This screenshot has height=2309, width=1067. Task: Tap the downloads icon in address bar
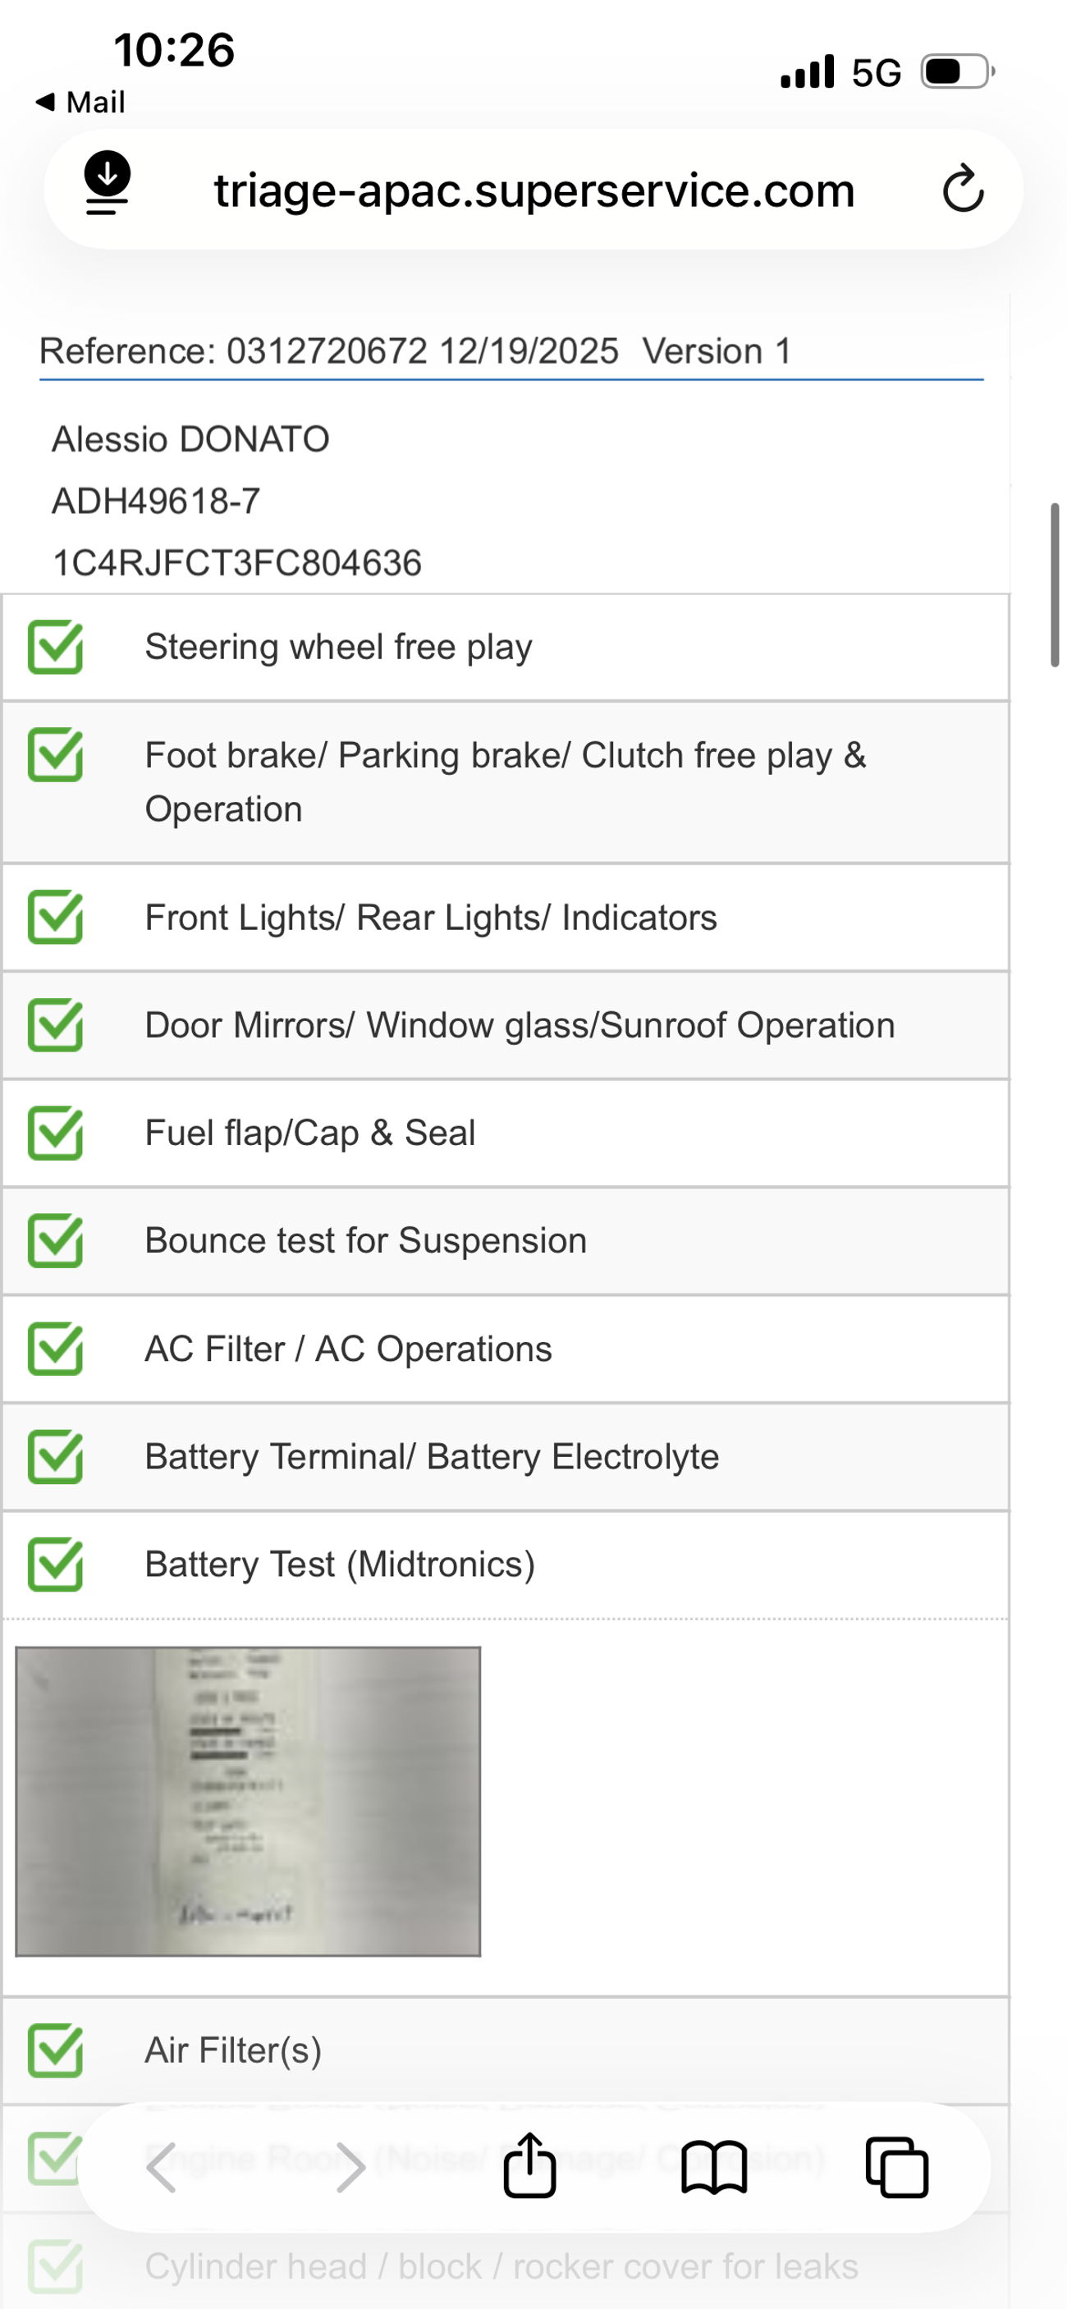coord(108,184)
